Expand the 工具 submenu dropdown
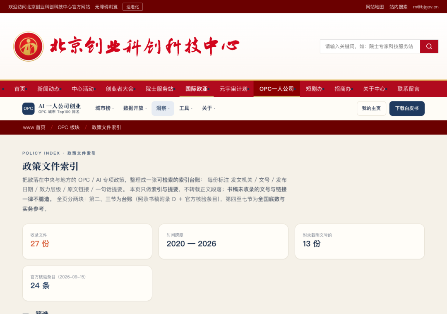447x314 pixels. (185, 108)
